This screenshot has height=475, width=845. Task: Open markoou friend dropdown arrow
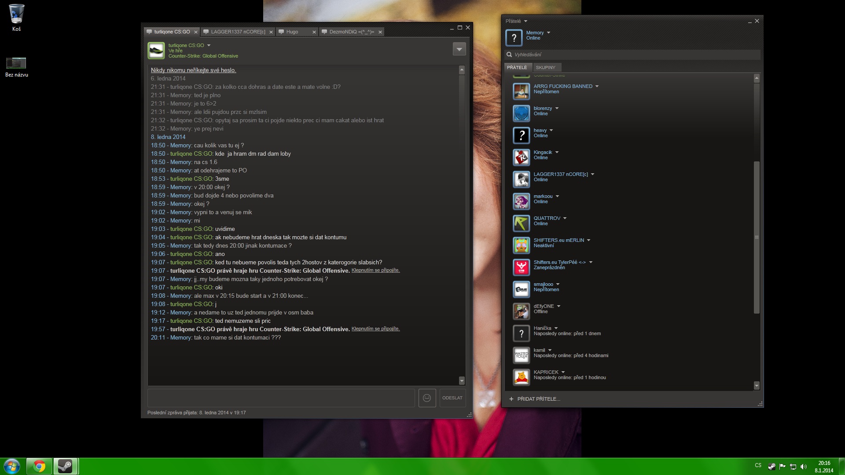[557, 196]
